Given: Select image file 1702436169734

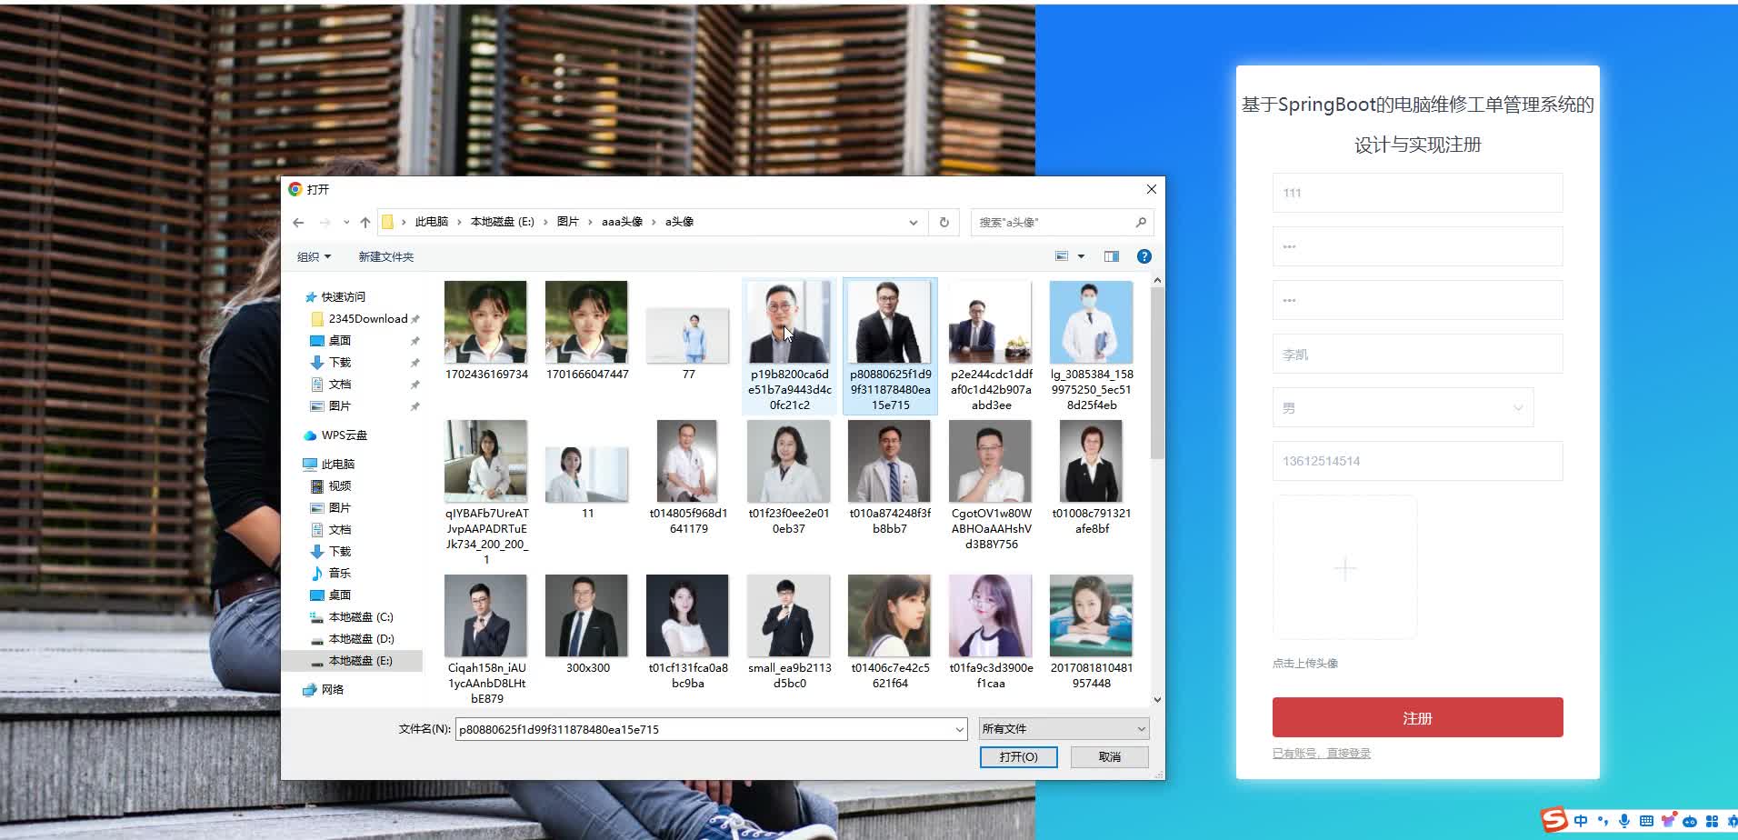Looking at the screenshot, I should tap(485, 331).
